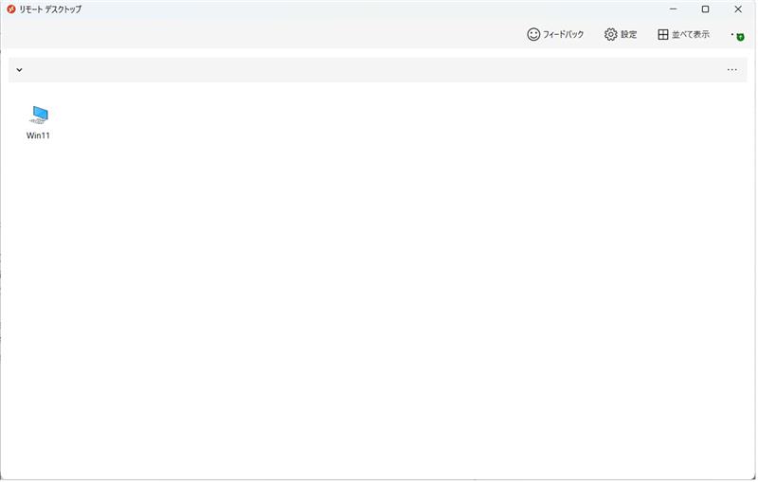This screenshot has height=482, width=758.
Task: Click empty toolbar space left of フィードバック
Action: (284, 34)
